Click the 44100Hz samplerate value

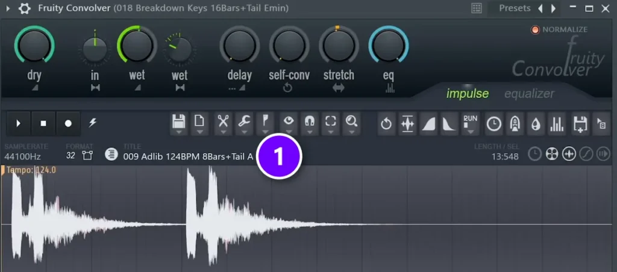[22, 156]
